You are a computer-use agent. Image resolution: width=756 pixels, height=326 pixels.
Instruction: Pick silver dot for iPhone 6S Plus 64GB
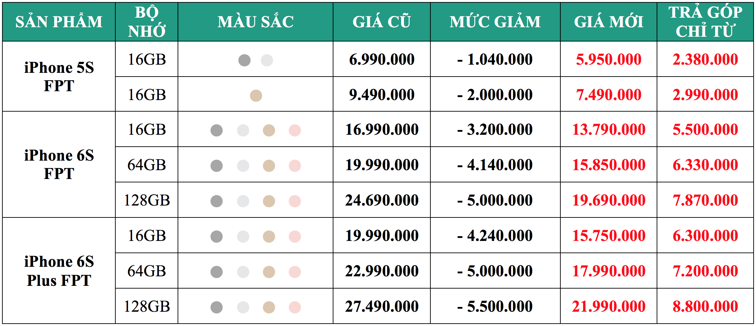pyautogui.click(x=243, y=272)
